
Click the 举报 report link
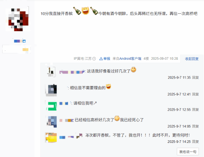(x=107, y=59)
